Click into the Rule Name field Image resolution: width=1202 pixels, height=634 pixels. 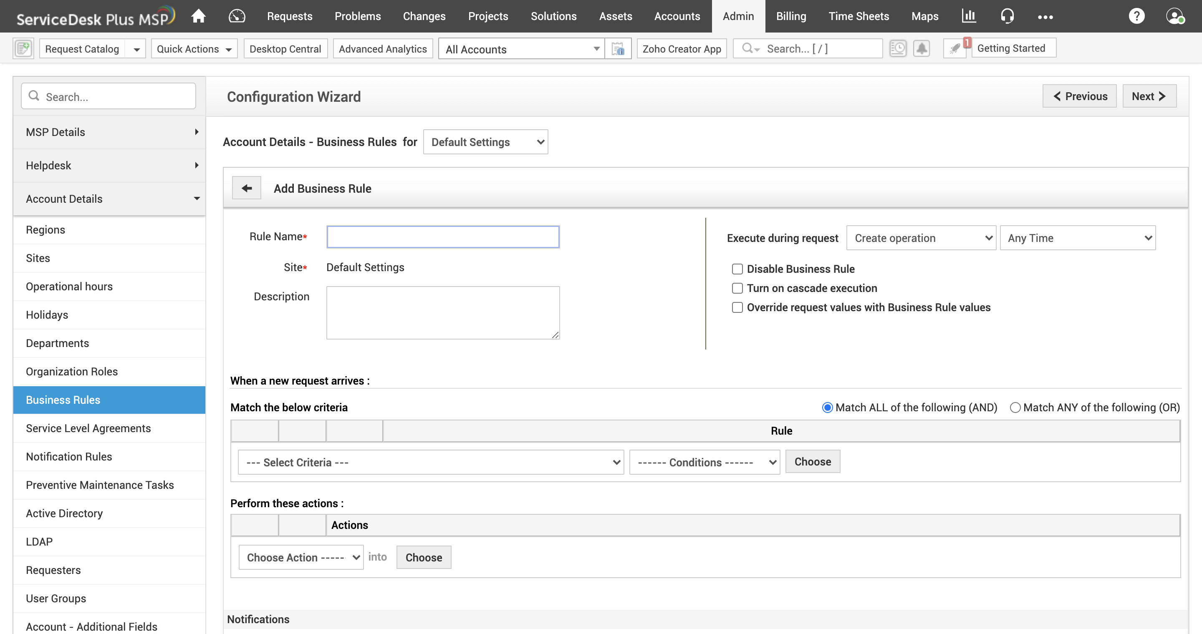point(443,237)
